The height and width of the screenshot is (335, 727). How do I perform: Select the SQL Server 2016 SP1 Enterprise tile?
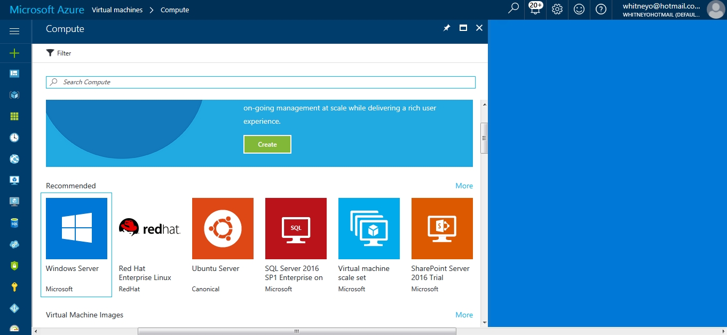coord(296,245)
